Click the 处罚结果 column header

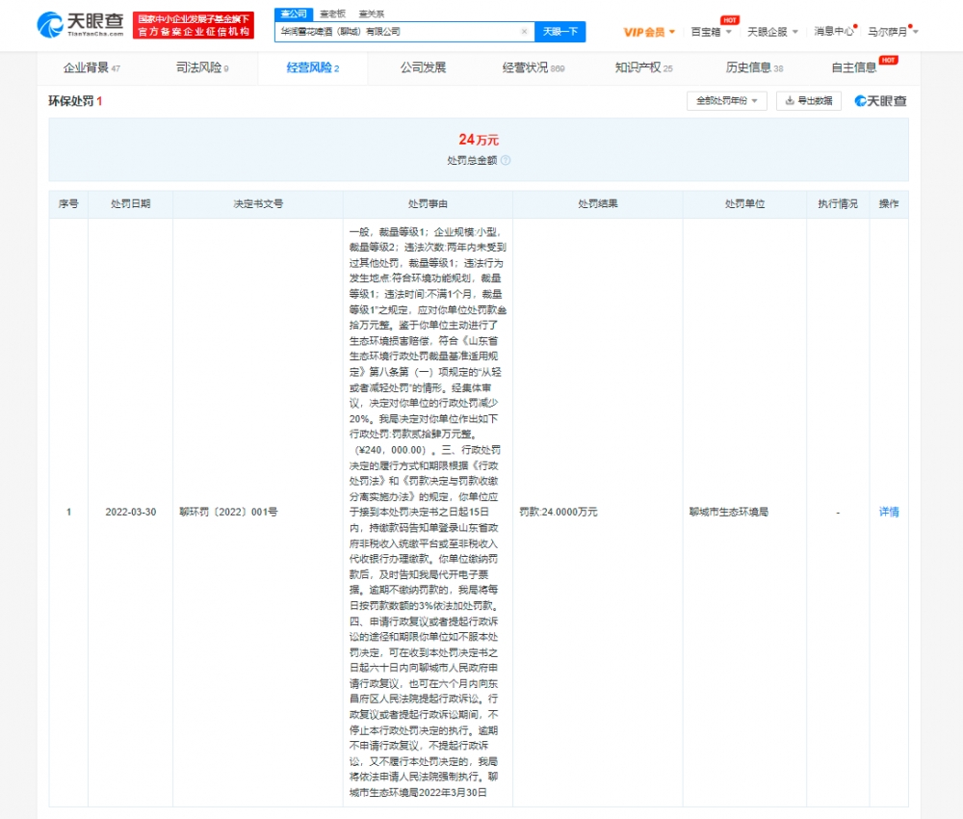598,204
